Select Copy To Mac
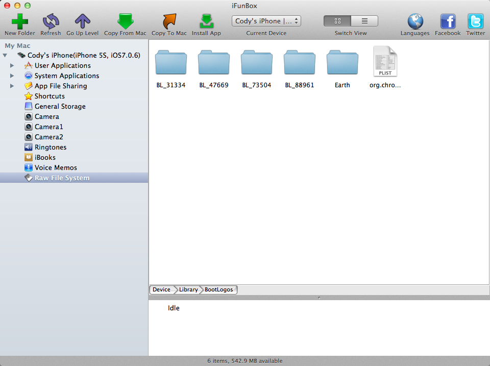The height and width of the screenshot is (366, 490). pyautogui.click(x=168, y=22)
